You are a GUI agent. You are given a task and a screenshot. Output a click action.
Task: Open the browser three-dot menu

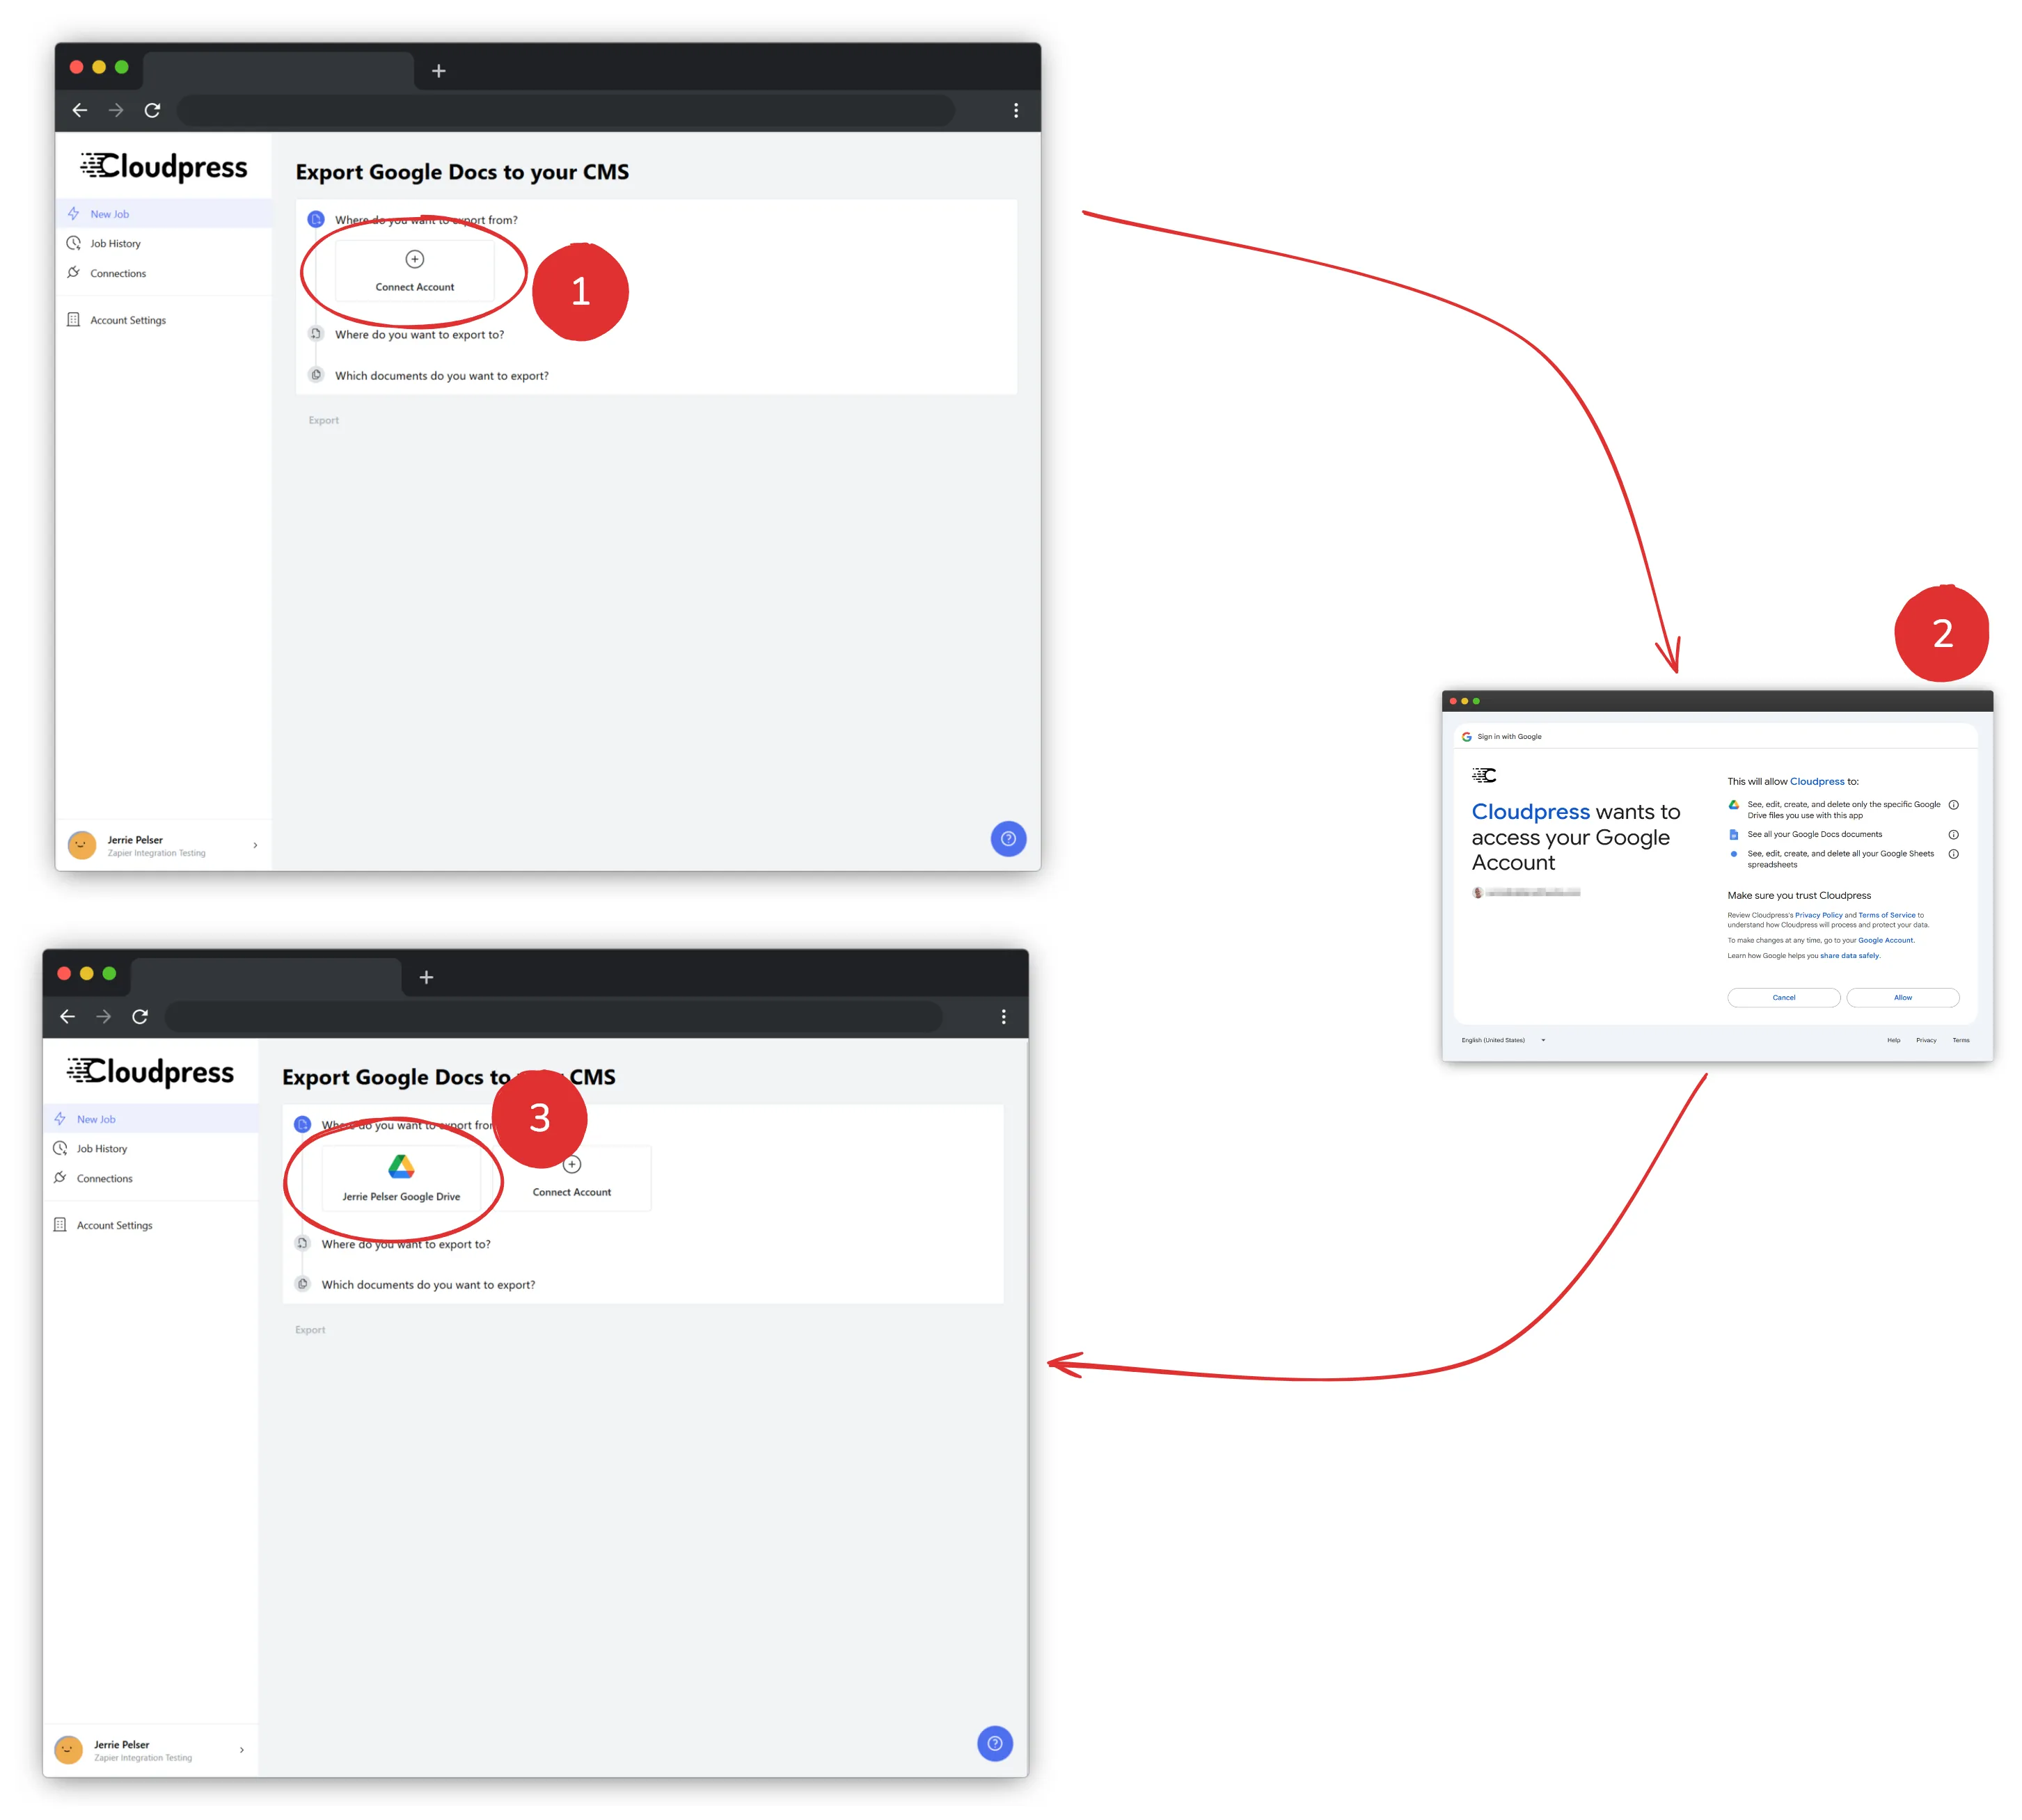click(1016, 111)
